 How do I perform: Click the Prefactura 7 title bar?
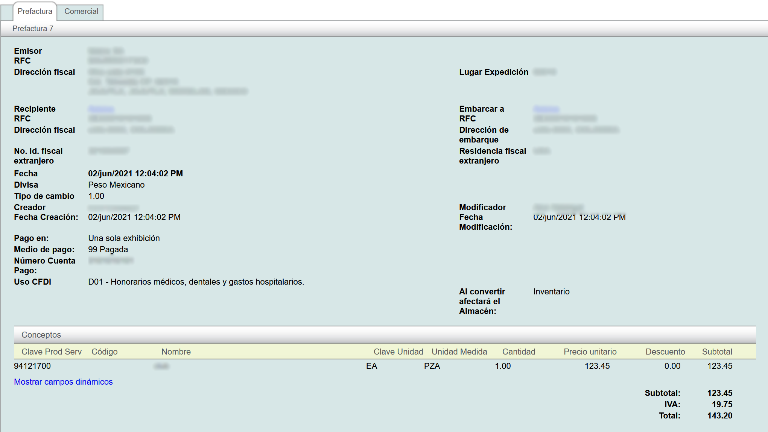pos(33,29)
